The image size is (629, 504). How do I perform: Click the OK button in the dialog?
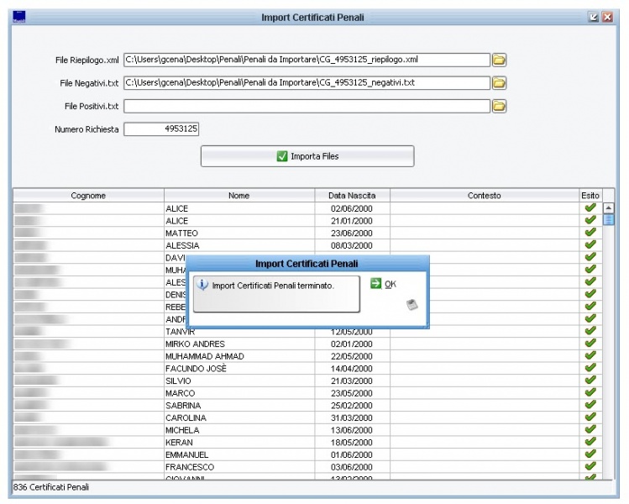pyautogui.click(x=383, y=285)
